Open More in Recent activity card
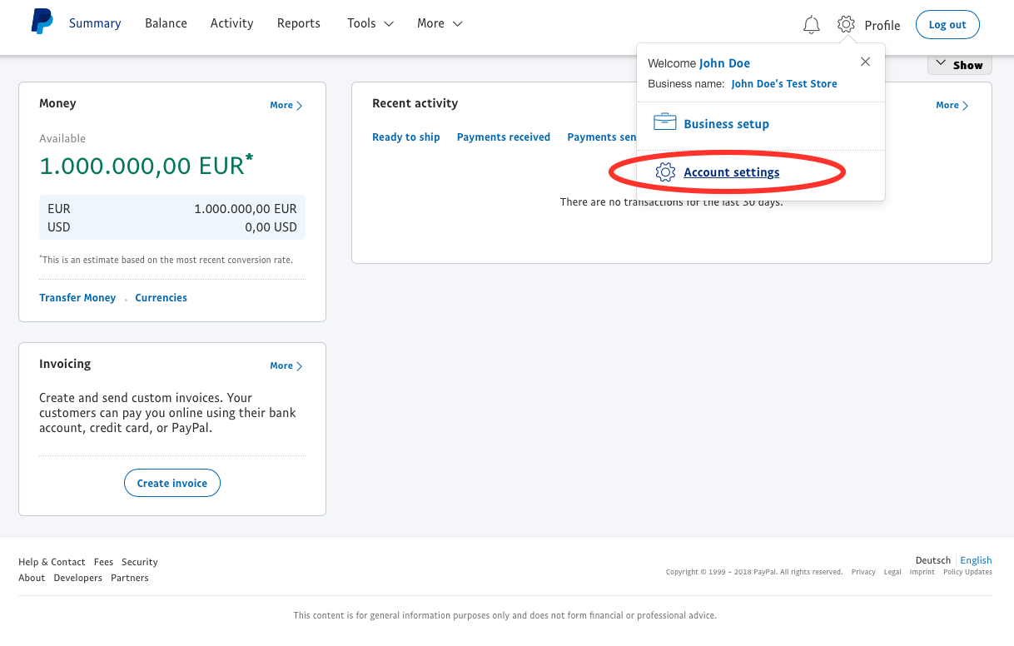Screen dimensions: 1014x646 (952, 106)
